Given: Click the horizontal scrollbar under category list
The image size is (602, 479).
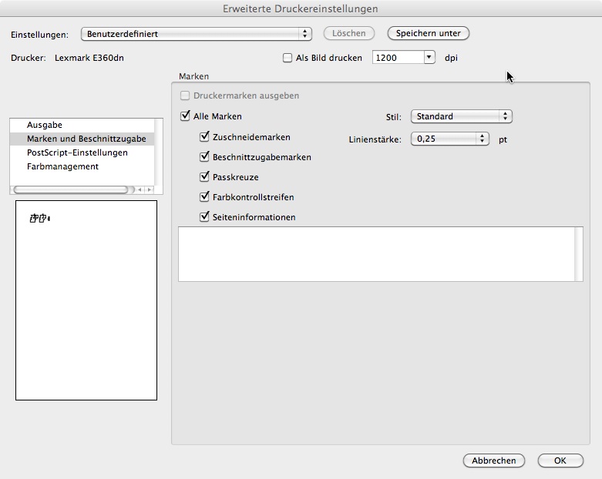Looking at the screenshot, I should click(73, 189).
